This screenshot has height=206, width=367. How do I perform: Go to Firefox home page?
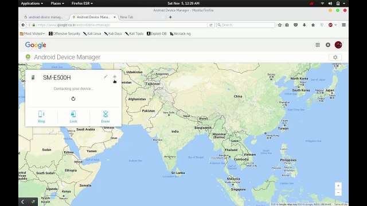(313, 25)
